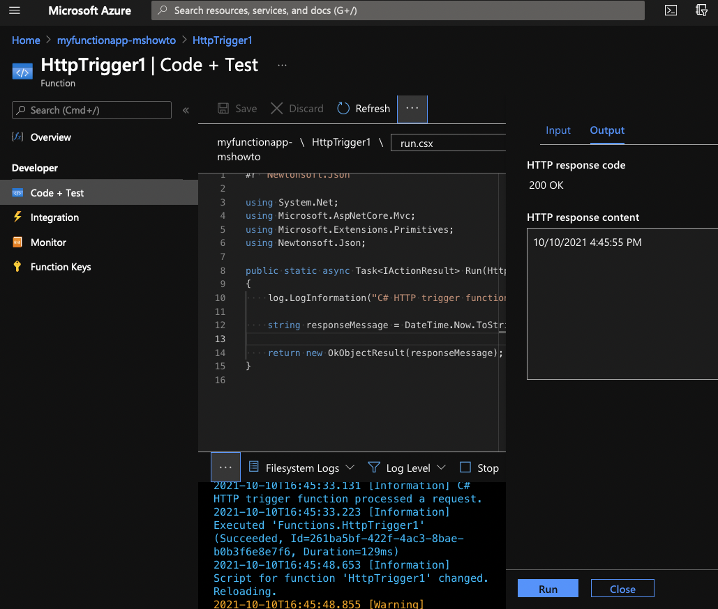The height and width of the screenshot is (609, 718).
Task: Open the toolbar more options ellipsis
Action: click(x=412, y=109)
